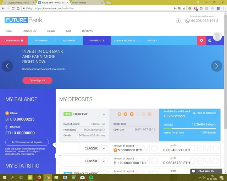Image resolution: width=227 pixels, height=181 pixels.
Task: Open the FAQ menu item
Action: click(68, 31)
